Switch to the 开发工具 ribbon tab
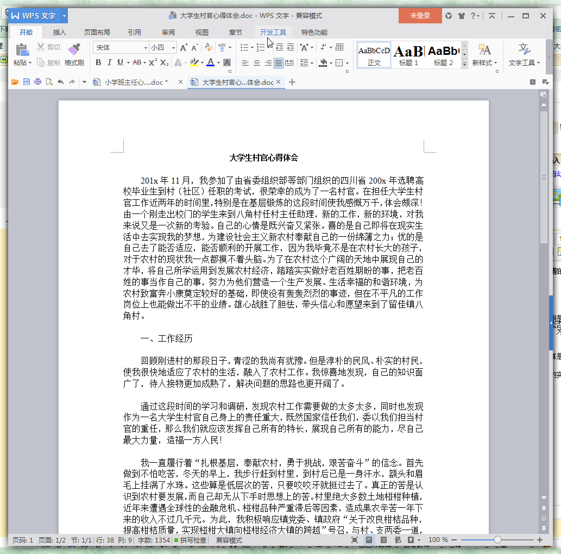561x554 pixels. click(x=273, y=32)
